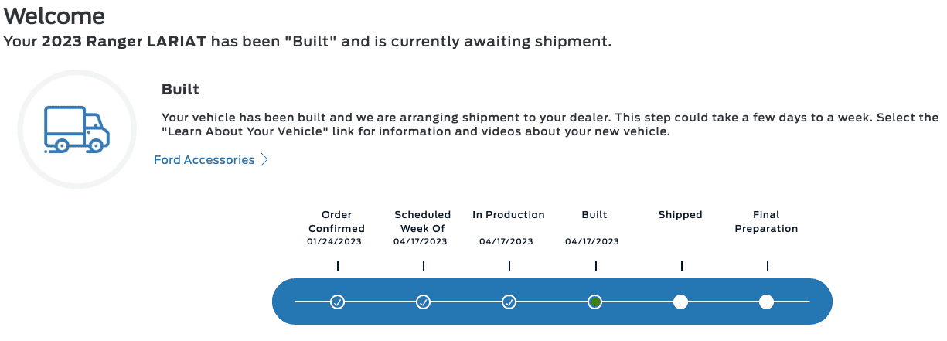Select the Scheduled Week Of step label

coord(422,221)
